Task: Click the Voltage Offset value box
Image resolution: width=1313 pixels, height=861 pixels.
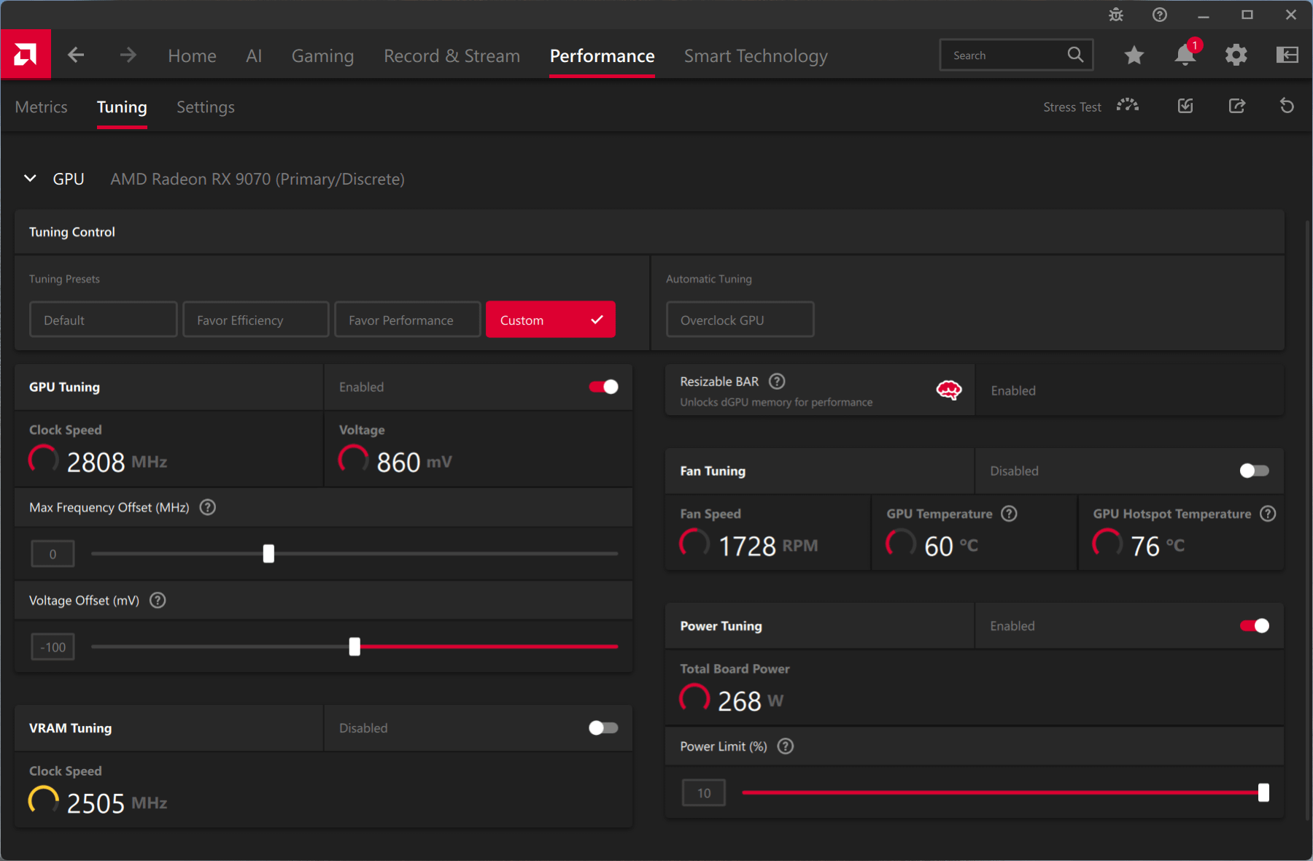Action: coord(53,646)
